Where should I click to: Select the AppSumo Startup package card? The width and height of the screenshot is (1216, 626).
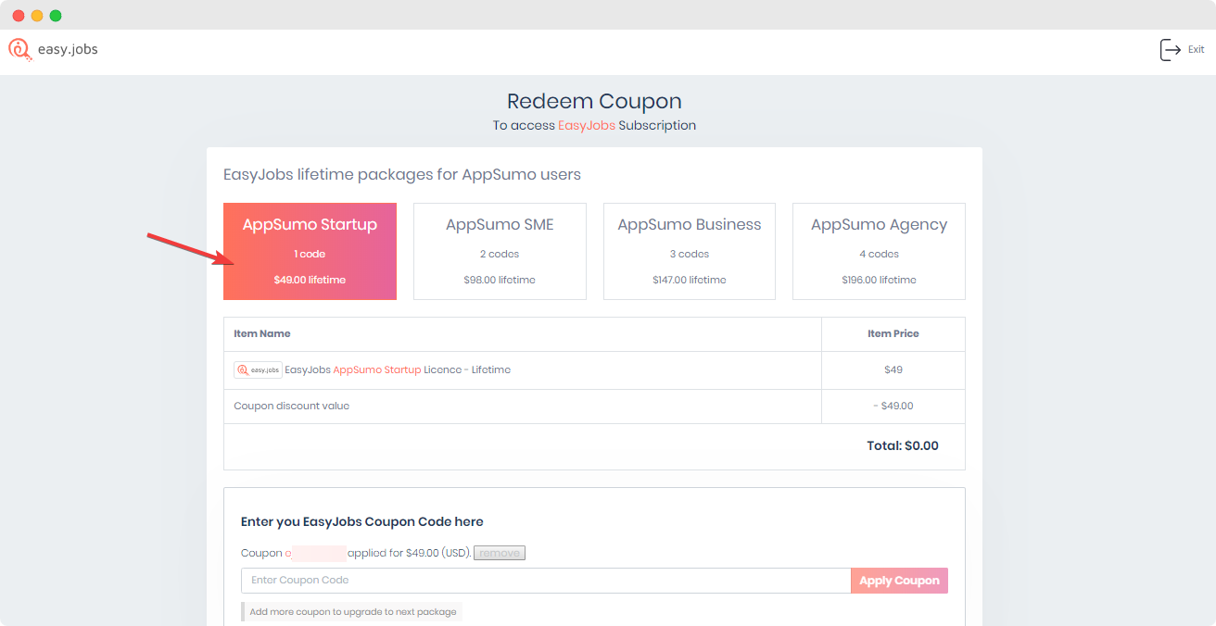click(310, 252)
